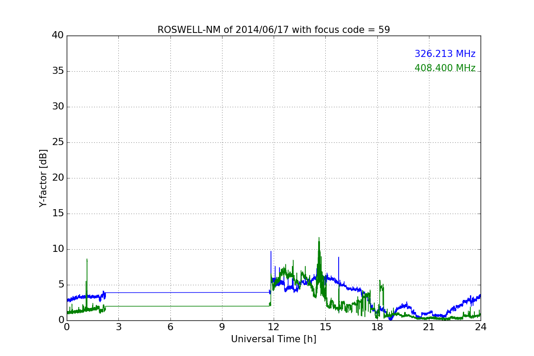
Task: Click the x-axis tick label 24
Action: [481, 327]
